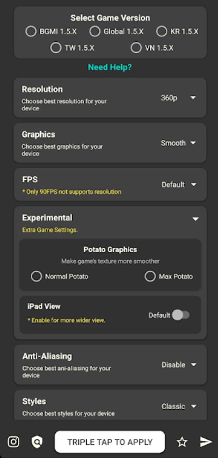
Task: Open the Resolution 360p dropdown
Action: 178,98
